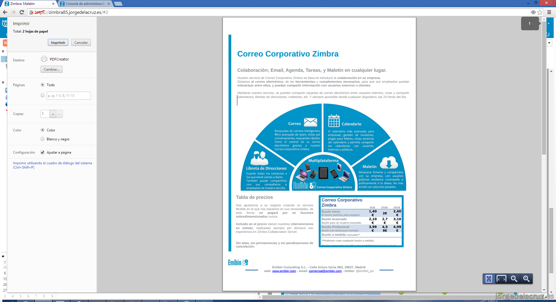This screenshot has width=556, height=302.
Task: Open system print dialog link
Action: tap(52, 165)
